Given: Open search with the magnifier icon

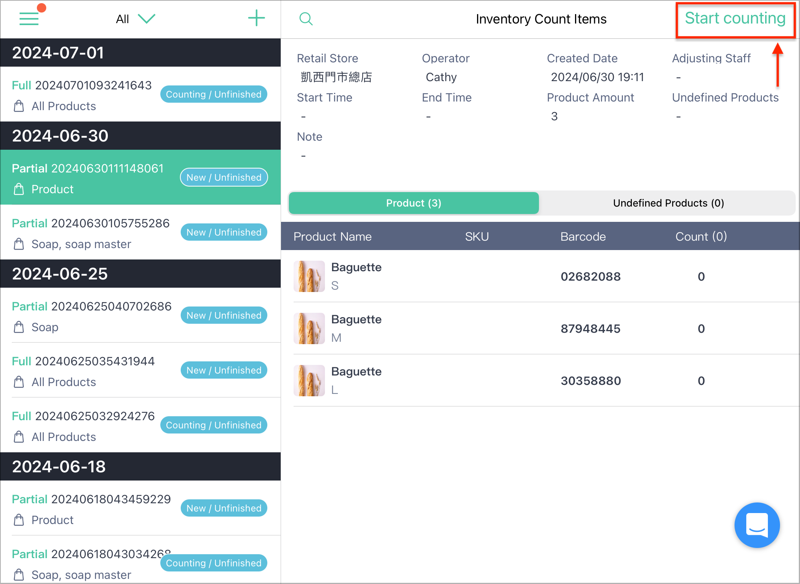Looking at the screenshot, I should point(306,19).
